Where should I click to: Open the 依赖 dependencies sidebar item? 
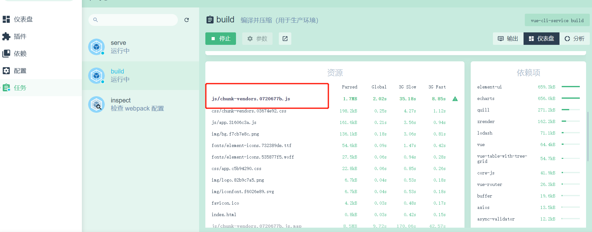[41, 54]
